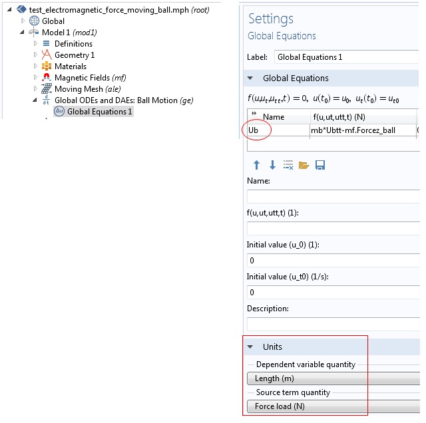Click the Label text field
Screen dimensions: 426x423
pyautogui.click(x=346, y=57)
